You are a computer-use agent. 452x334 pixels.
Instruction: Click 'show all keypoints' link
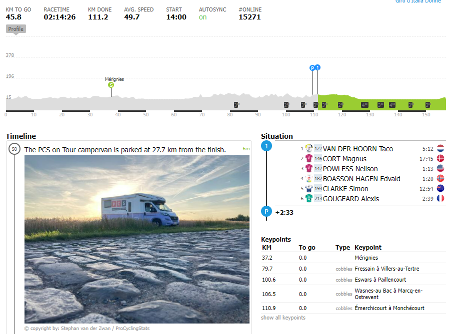tap(283, 318)
